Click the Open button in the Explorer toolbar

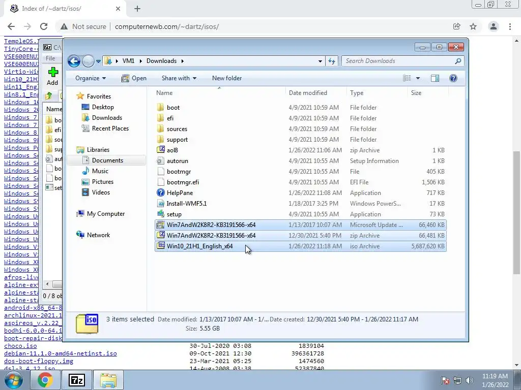tap(134, 78)
